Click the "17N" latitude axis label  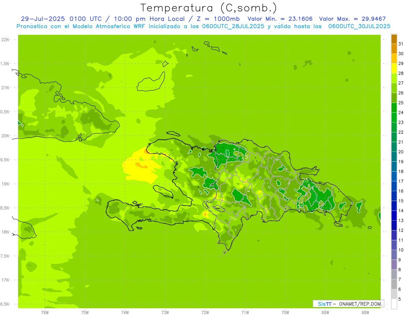[x=5, y=280]
